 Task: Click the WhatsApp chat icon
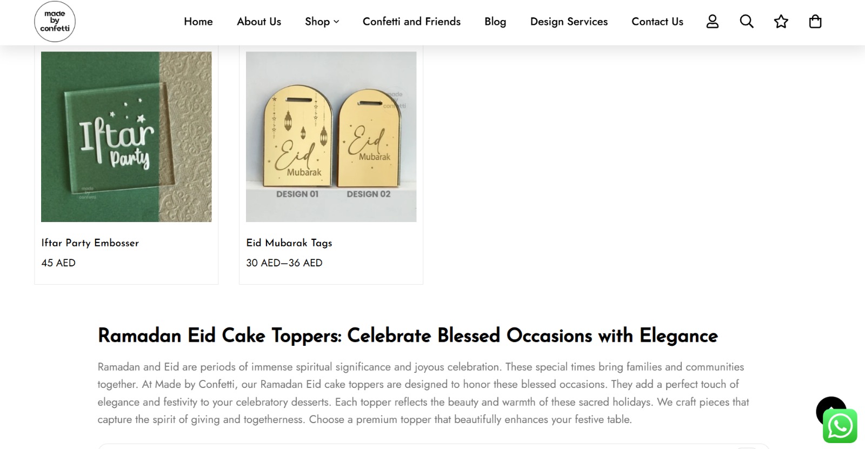840,426
